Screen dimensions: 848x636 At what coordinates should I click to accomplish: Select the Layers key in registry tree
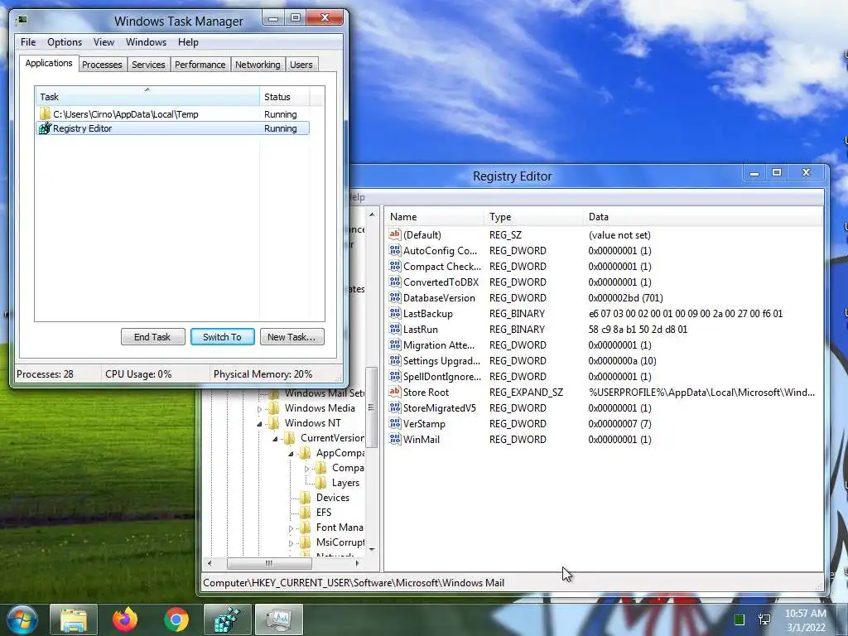345,483
